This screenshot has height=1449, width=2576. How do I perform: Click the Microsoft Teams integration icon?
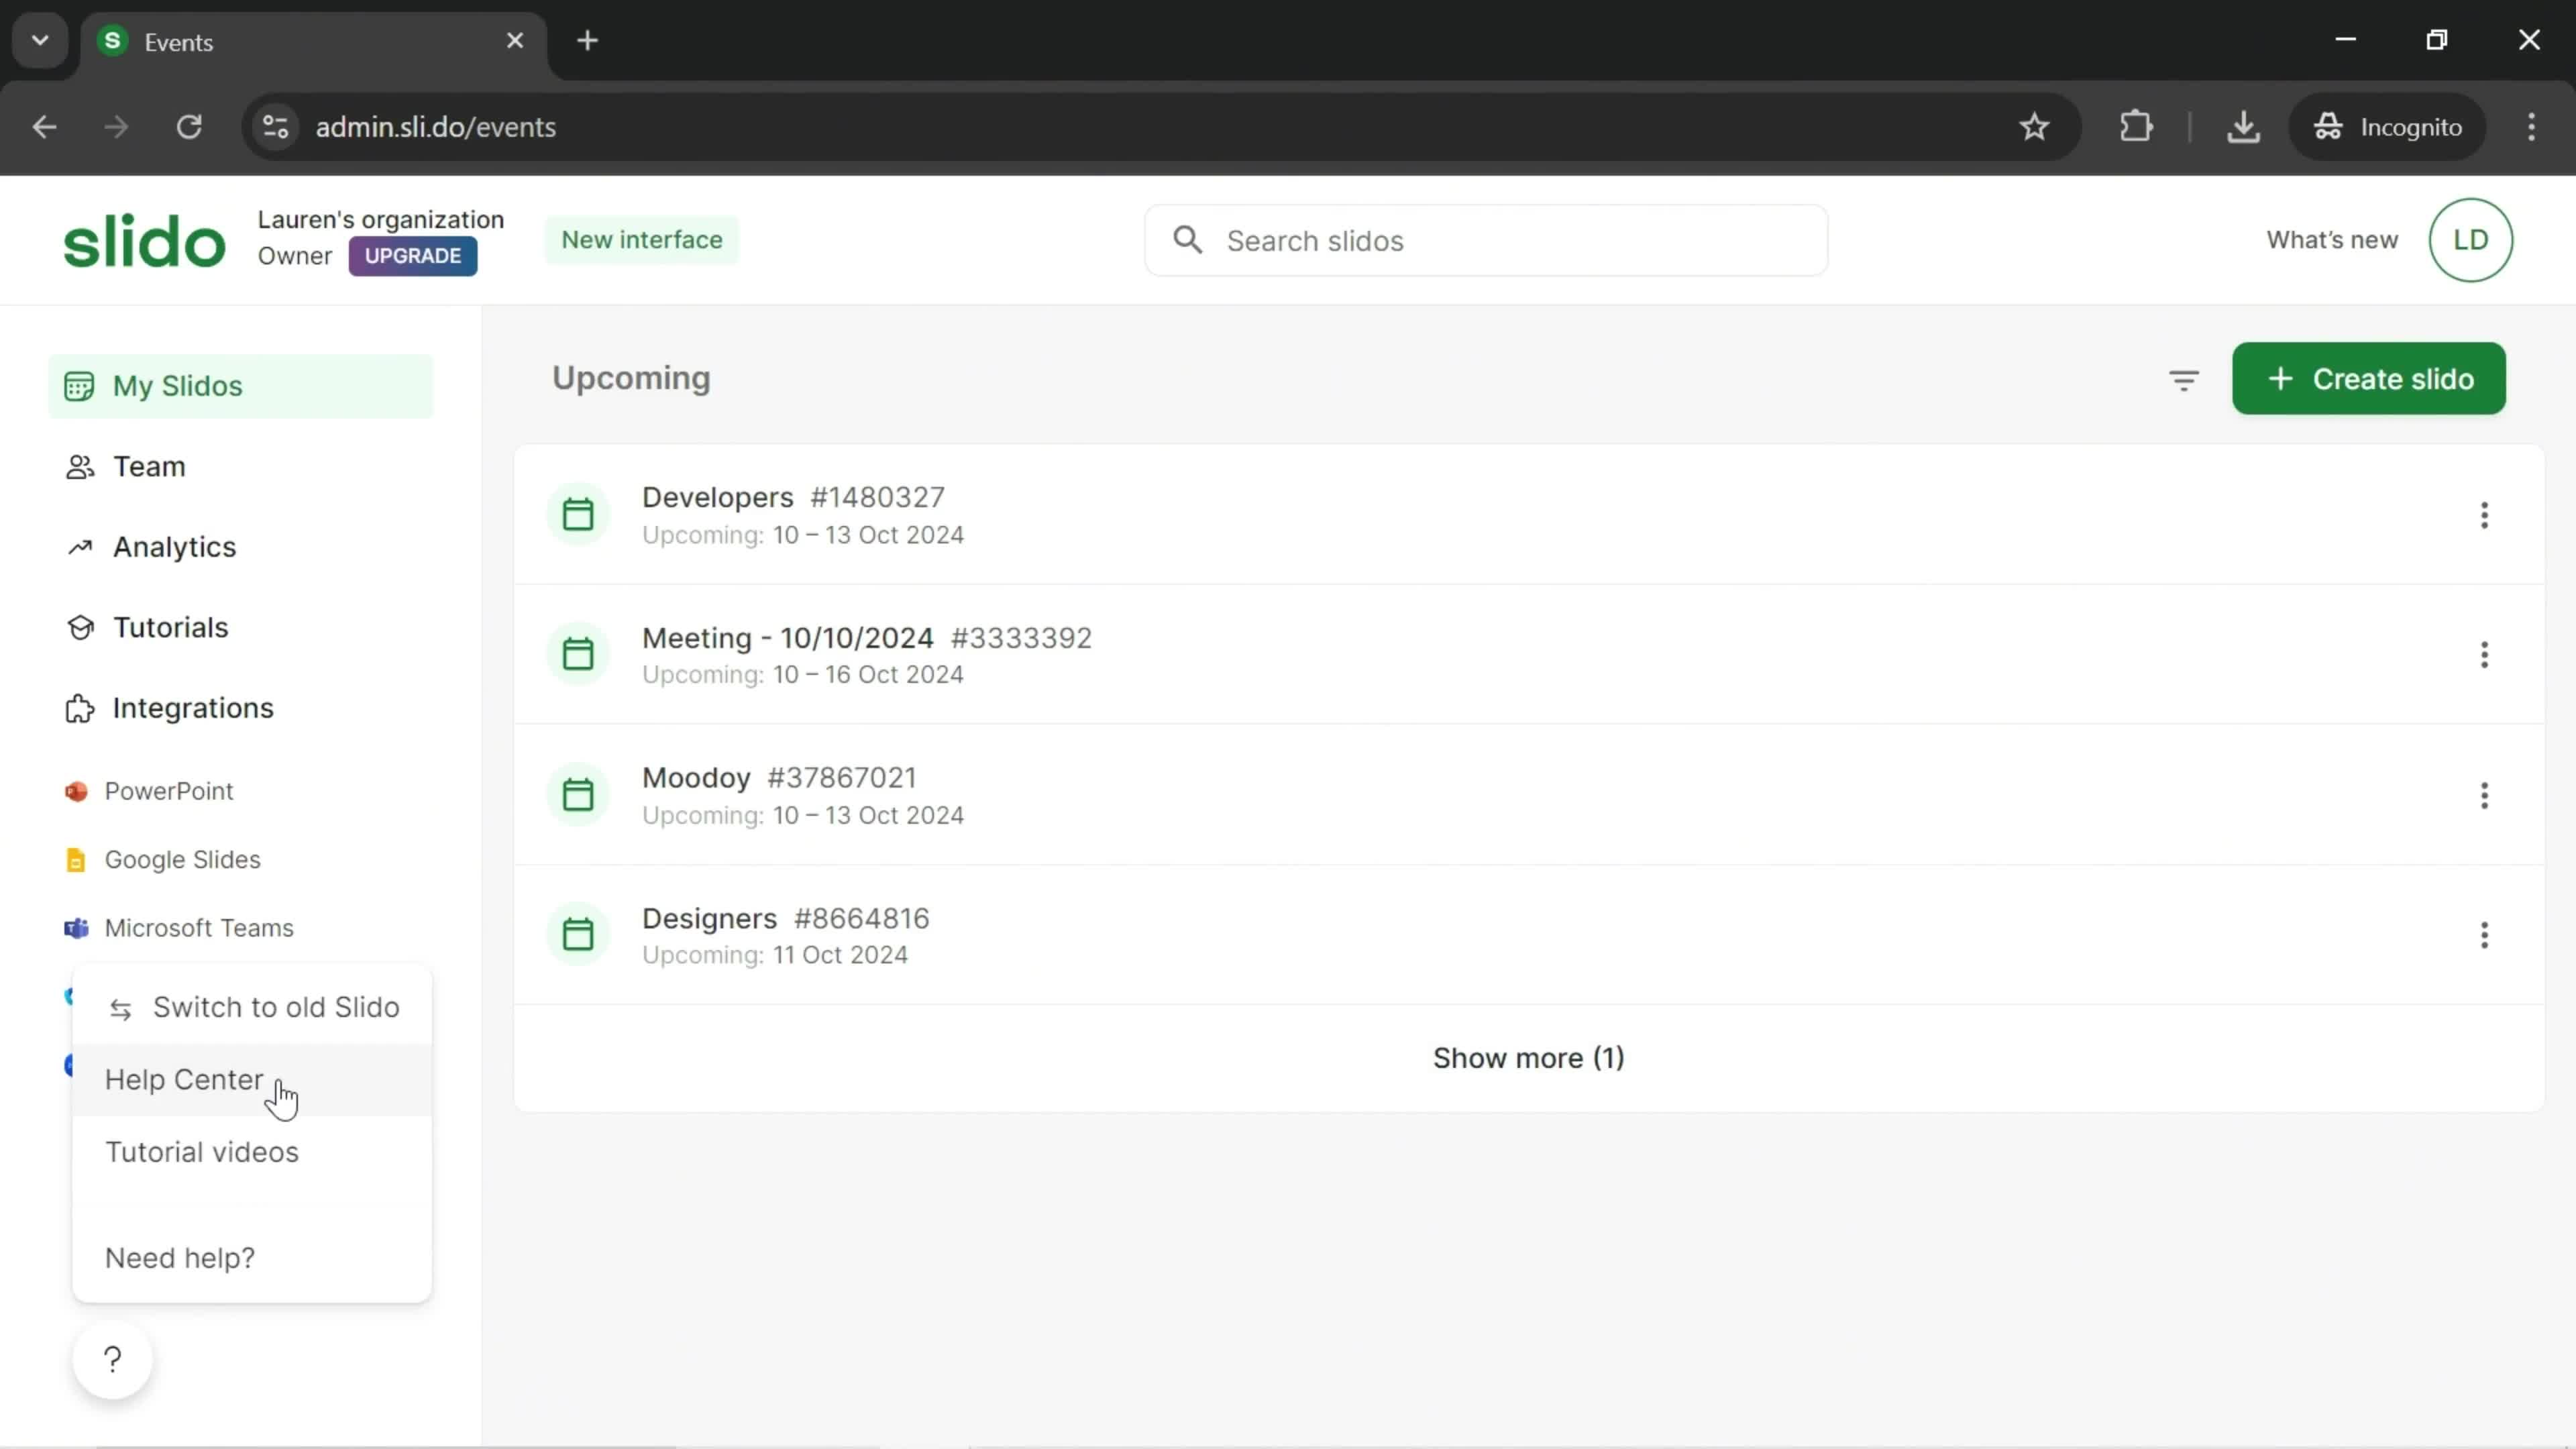[74, 927]
